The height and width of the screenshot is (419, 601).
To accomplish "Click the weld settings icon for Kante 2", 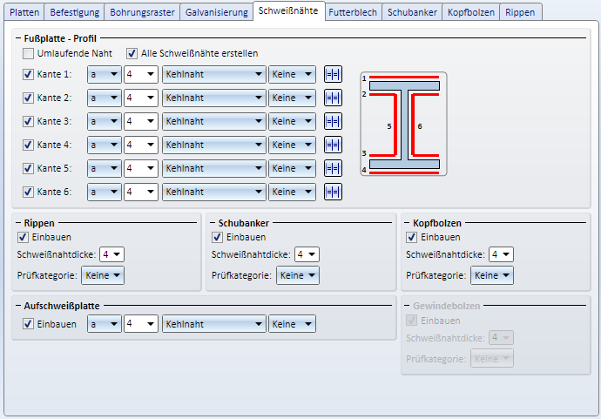I will pyautogui.click(x=333, y=98).
